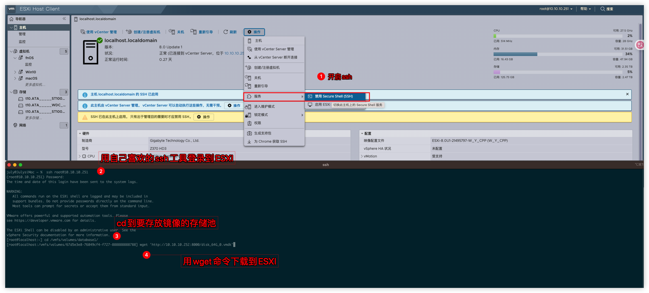
Task: Click the search magnifier icon at top right
Action: click(x=602, y=9)
